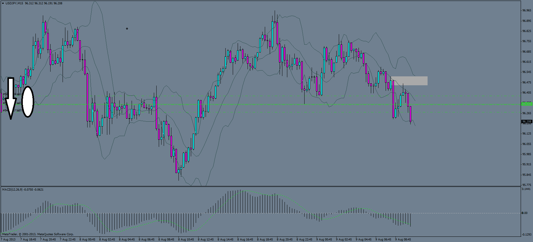This screenshot has width=533, height=242.
Task: Click the 8 Aug 04:45 time label
Action: coord(127,239)
